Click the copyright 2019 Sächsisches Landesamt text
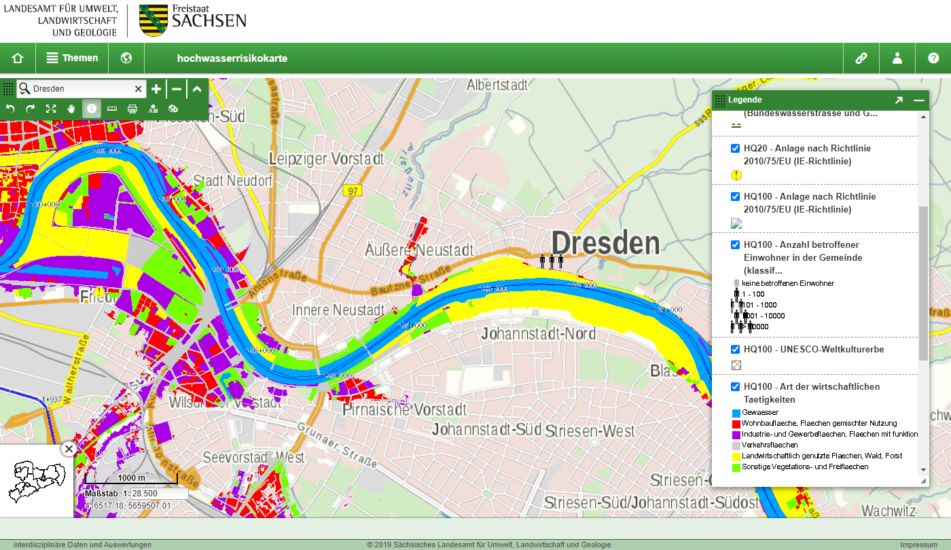The image size is (951, 550). [x=489, y=545]
